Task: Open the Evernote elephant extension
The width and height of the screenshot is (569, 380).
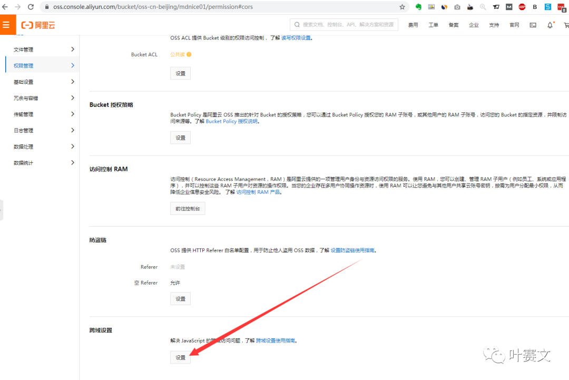Action: pyautogui.click(x=418, y=7)
